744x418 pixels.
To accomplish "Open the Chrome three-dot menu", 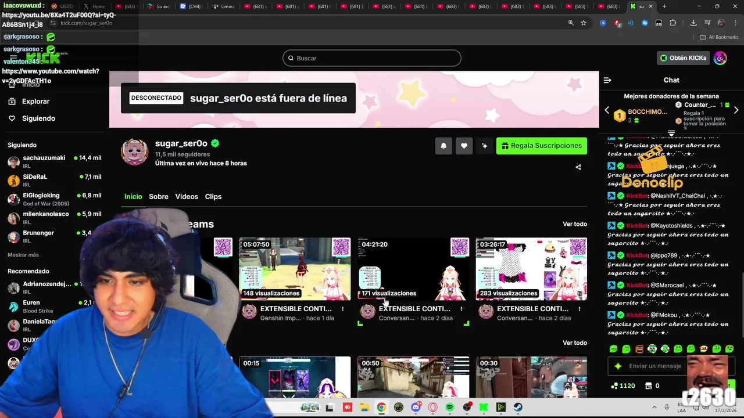I will point(735,23).
